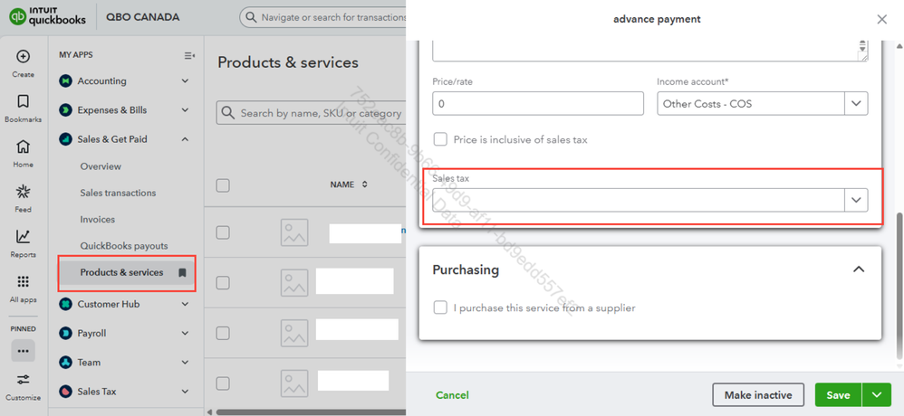Click the Cancel link
Image resolution: width=904 pixels, height=416 pixels.
[452, 394]
